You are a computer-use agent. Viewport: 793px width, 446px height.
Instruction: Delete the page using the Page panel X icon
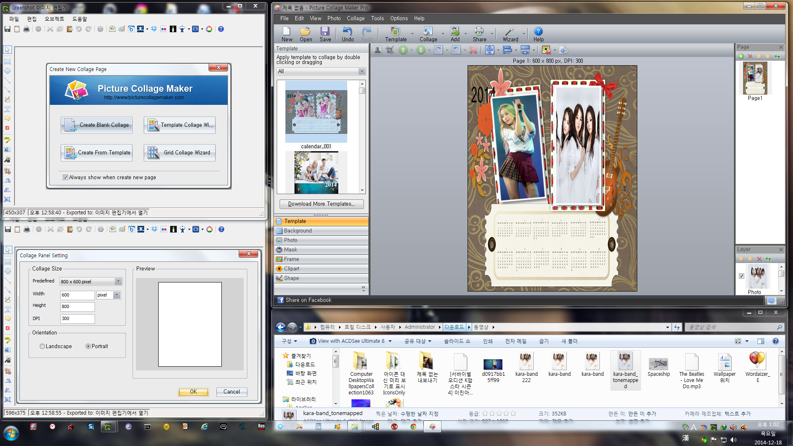click(x=750, y=56)
